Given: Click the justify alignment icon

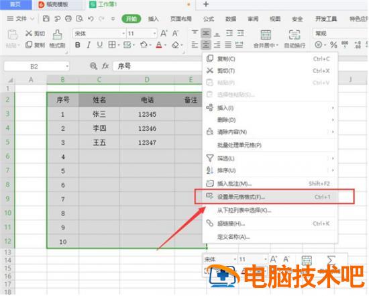Looking at the screenshot, I should [228, 45].
